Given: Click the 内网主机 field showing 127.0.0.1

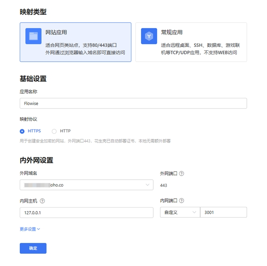Looking at the screenshot, I should tap(86, 213).
